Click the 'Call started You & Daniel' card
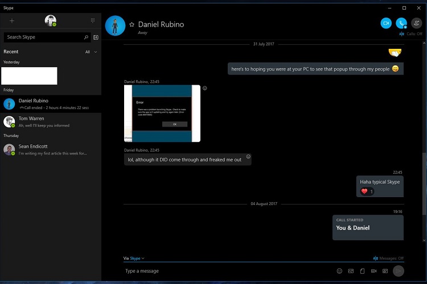 (x=368, y=227)
